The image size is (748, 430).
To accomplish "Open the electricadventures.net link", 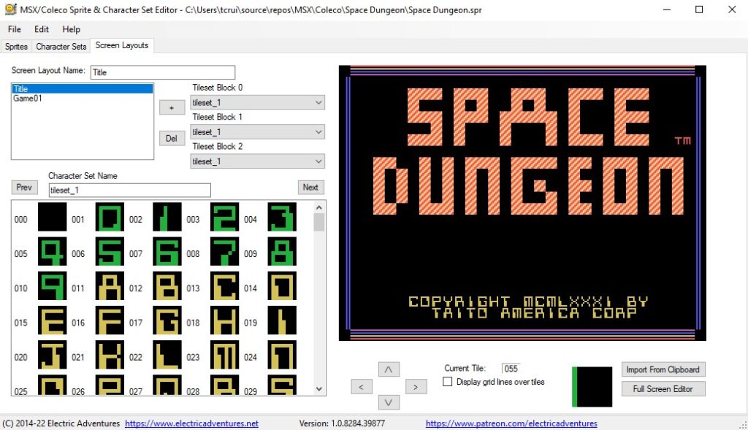I will click(x=192, y=423).
